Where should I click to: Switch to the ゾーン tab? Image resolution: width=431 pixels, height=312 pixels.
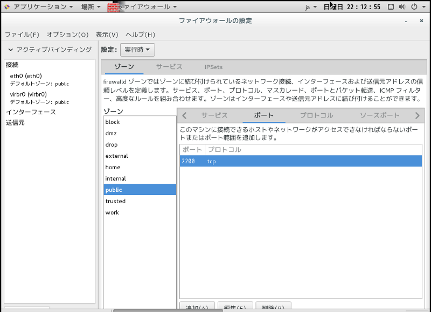(x=124, y=67)
